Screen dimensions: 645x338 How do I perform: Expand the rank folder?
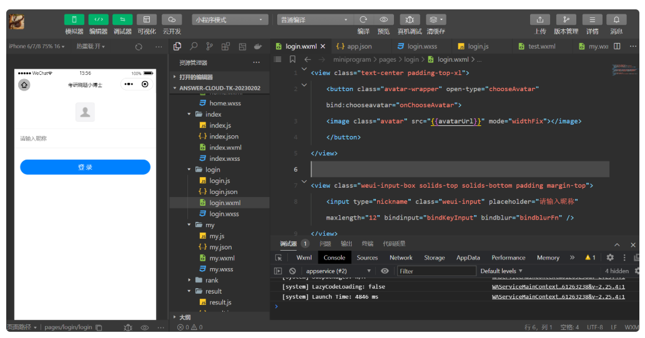[189, 280]
